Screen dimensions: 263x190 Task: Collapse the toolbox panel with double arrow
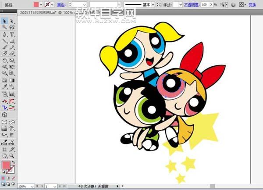1,11
